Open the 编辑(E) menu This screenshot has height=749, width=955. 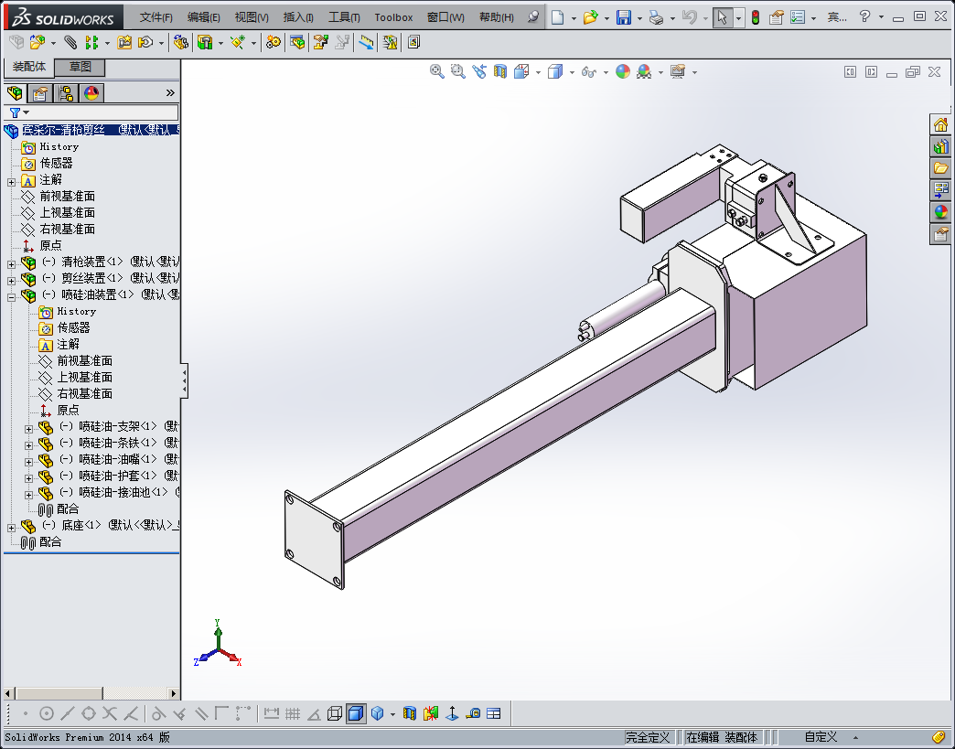(x=203, y=17)
